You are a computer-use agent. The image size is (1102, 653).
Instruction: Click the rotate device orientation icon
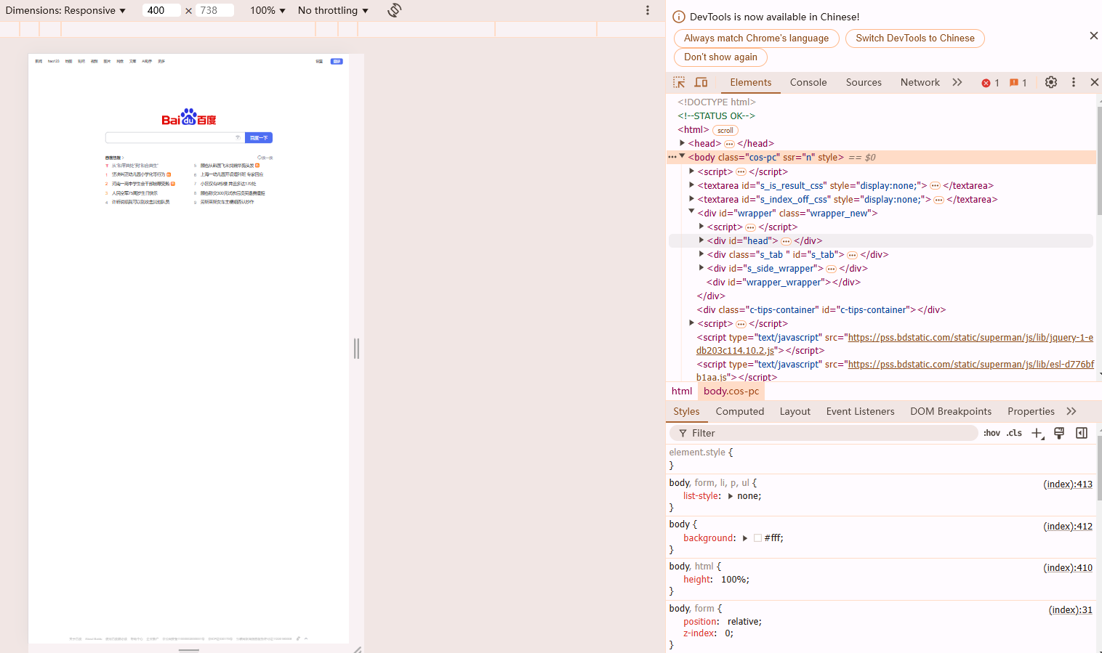click(395, 10)
